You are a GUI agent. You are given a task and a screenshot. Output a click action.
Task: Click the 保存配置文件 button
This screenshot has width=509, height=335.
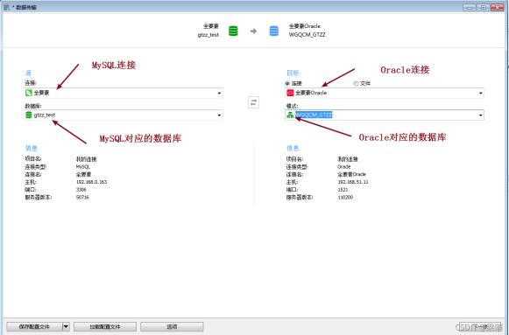click(x=34, y=326)
